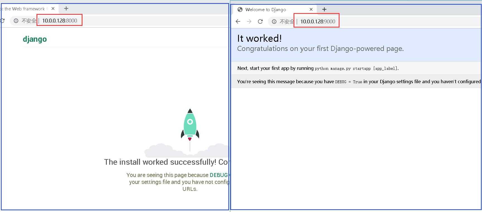482x212 pixels.
Task: Click 'Congratulations on your first Django-powered page.' text
Action: [320, 49]
